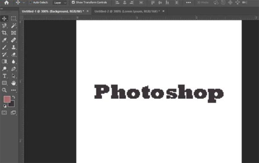Screen dimensions: 259x163
Task: Align bottom edges in options bar
Action: pos(167,2)
